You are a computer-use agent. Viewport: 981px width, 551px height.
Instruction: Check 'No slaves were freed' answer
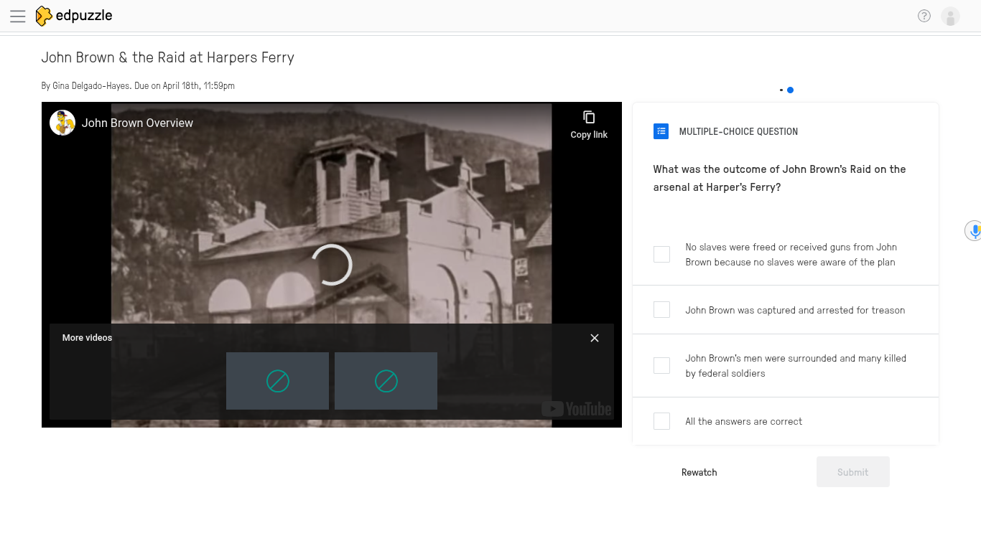click(661, 254)
